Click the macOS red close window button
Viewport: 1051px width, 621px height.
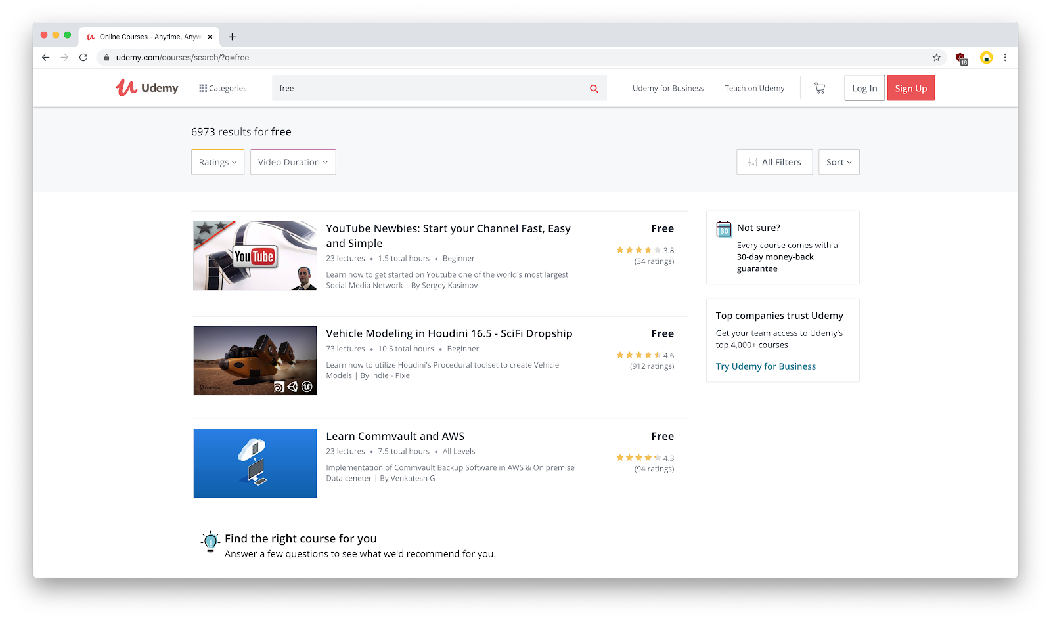coord(44,35)
